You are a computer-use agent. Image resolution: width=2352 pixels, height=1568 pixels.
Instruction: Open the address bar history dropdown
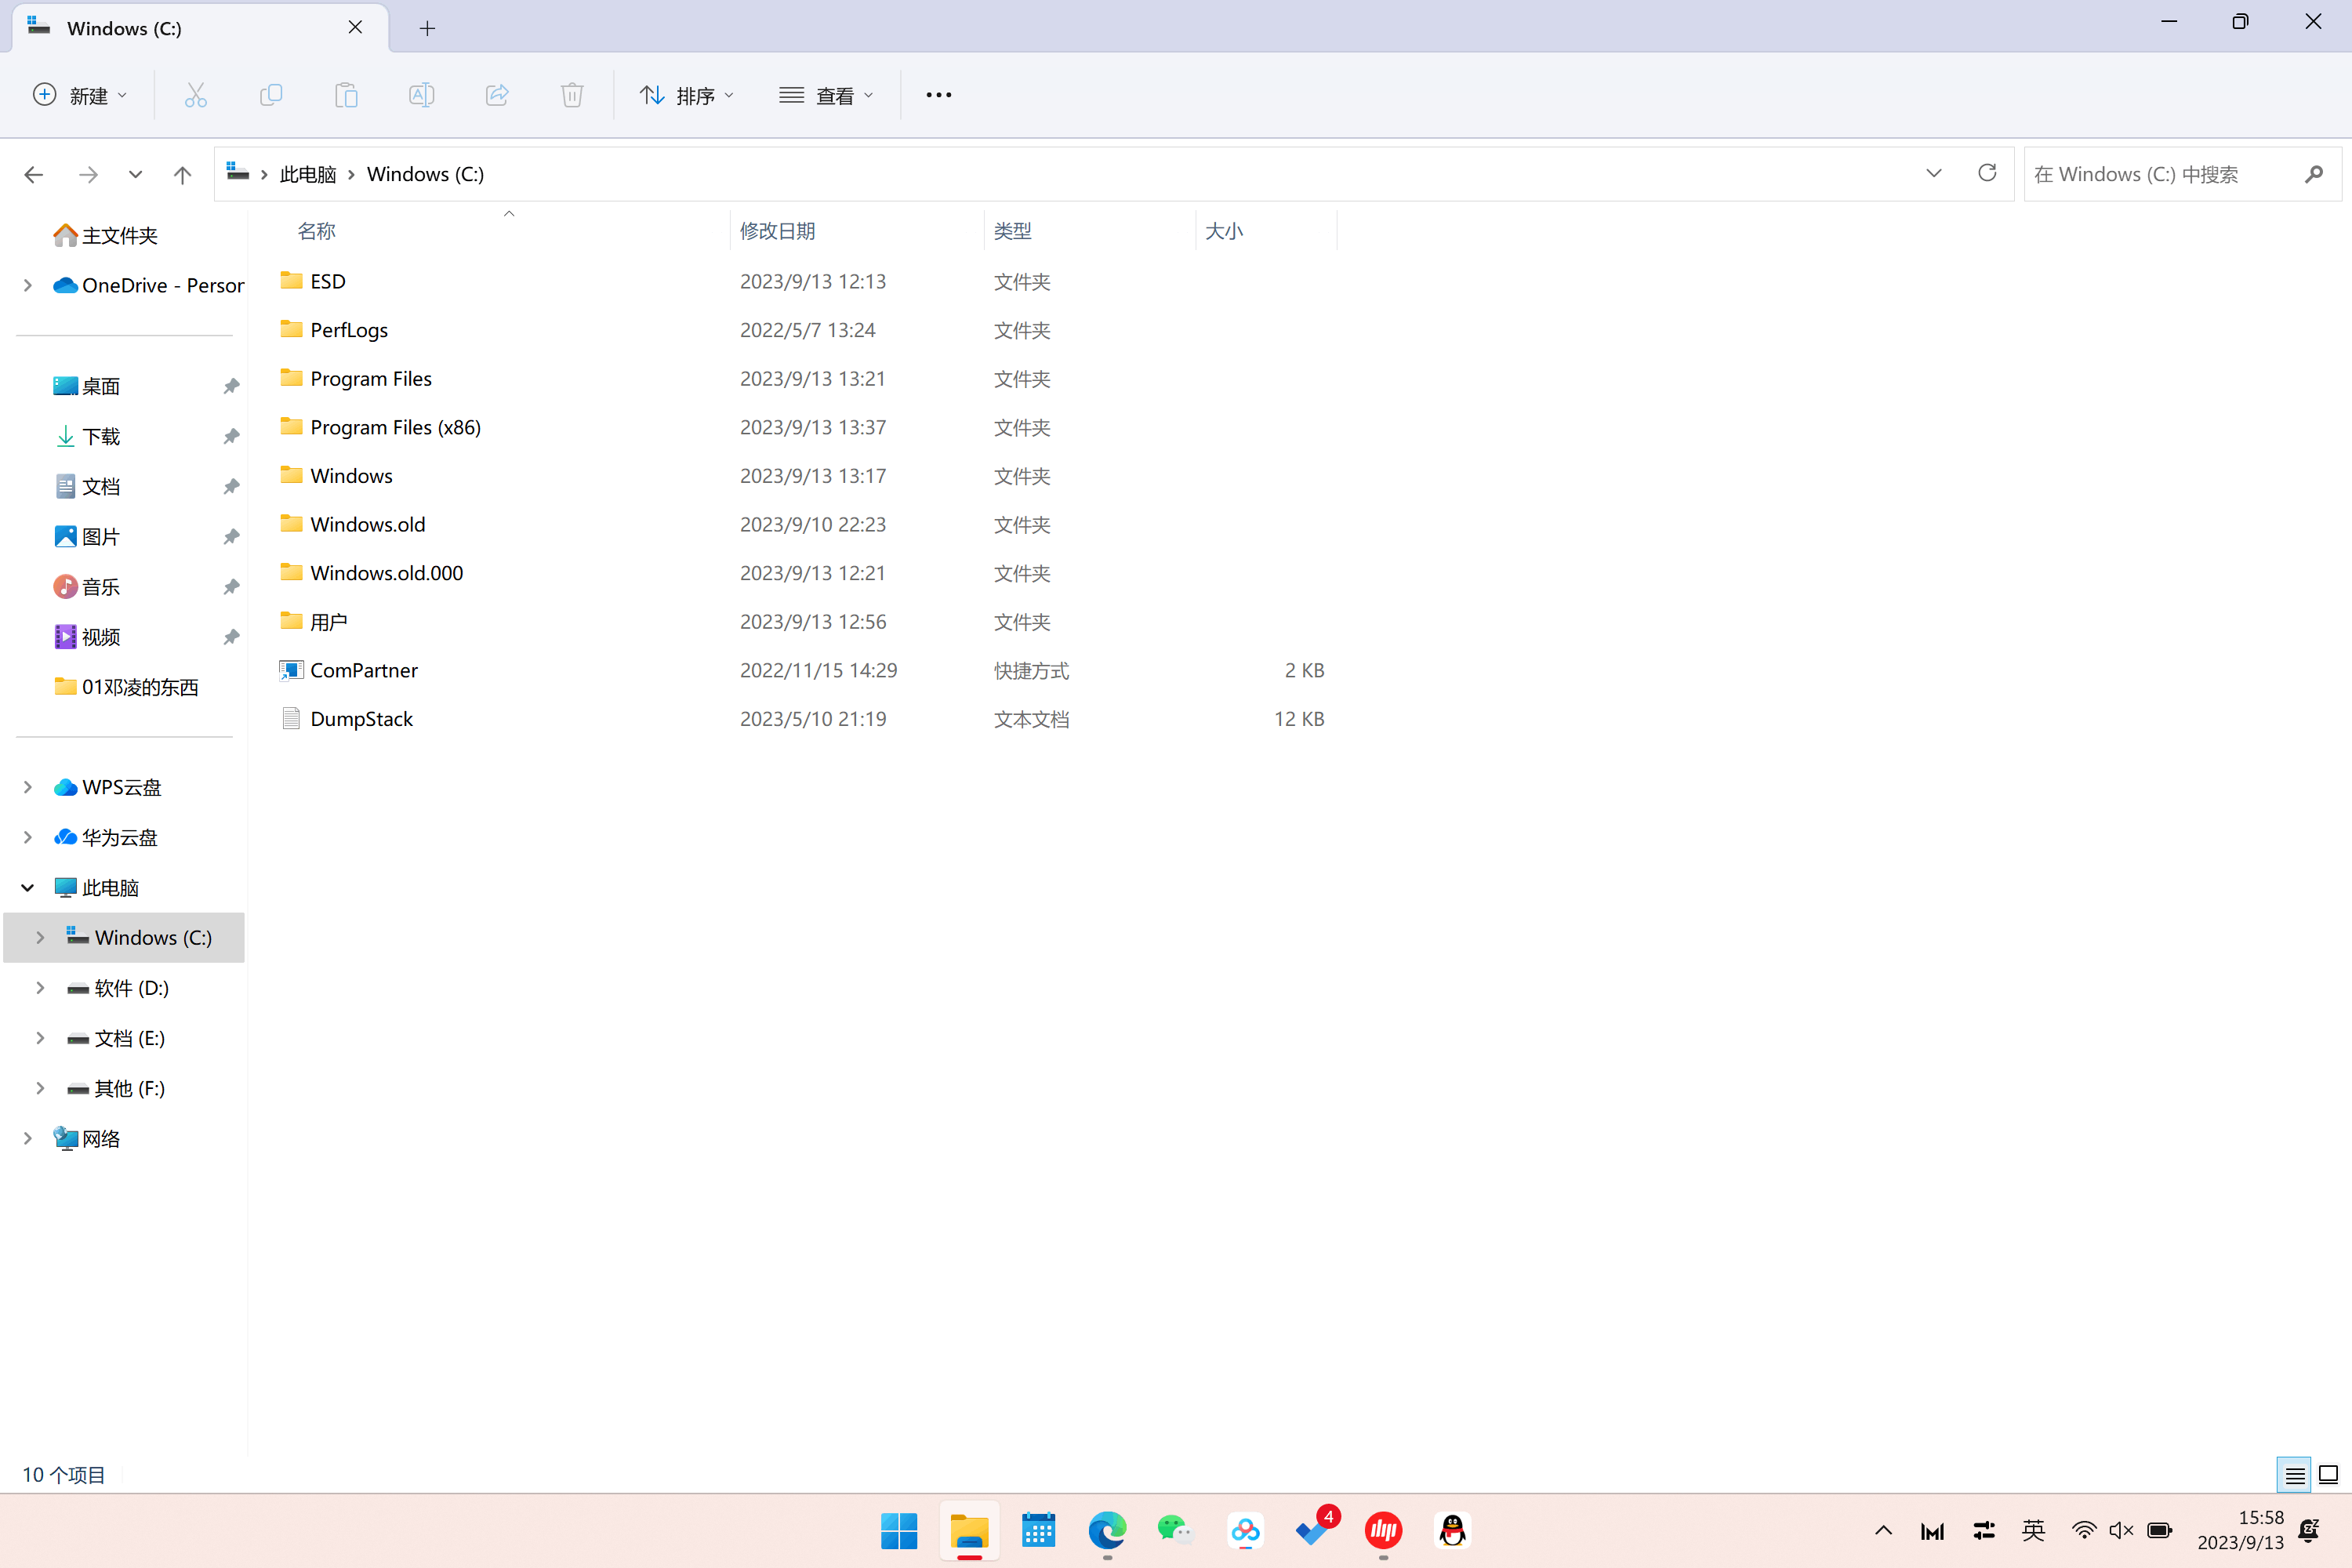tap(1933, 173)
